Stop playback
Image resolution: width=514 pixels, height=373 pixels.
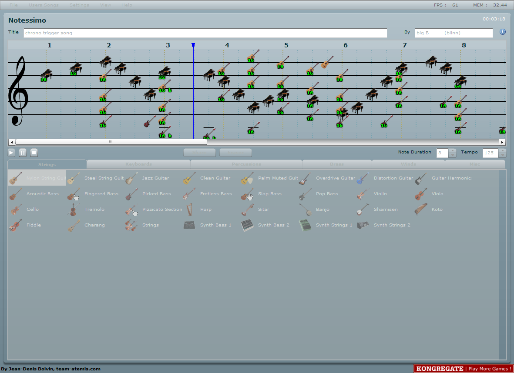coord(34,153)
